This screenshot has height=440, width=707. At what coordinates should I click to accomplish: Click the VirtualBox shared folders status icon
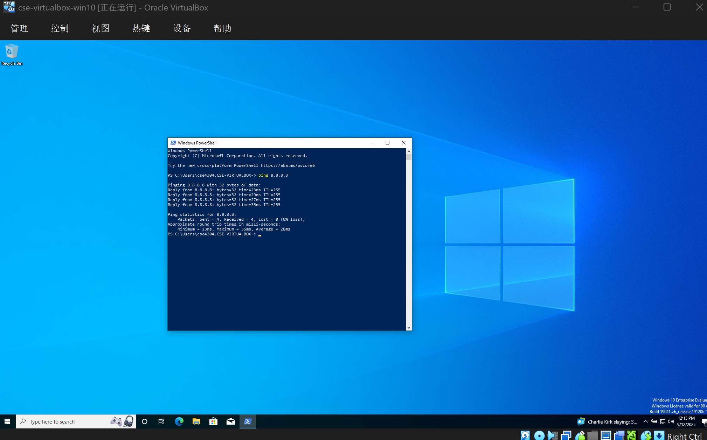coord(592,435)
